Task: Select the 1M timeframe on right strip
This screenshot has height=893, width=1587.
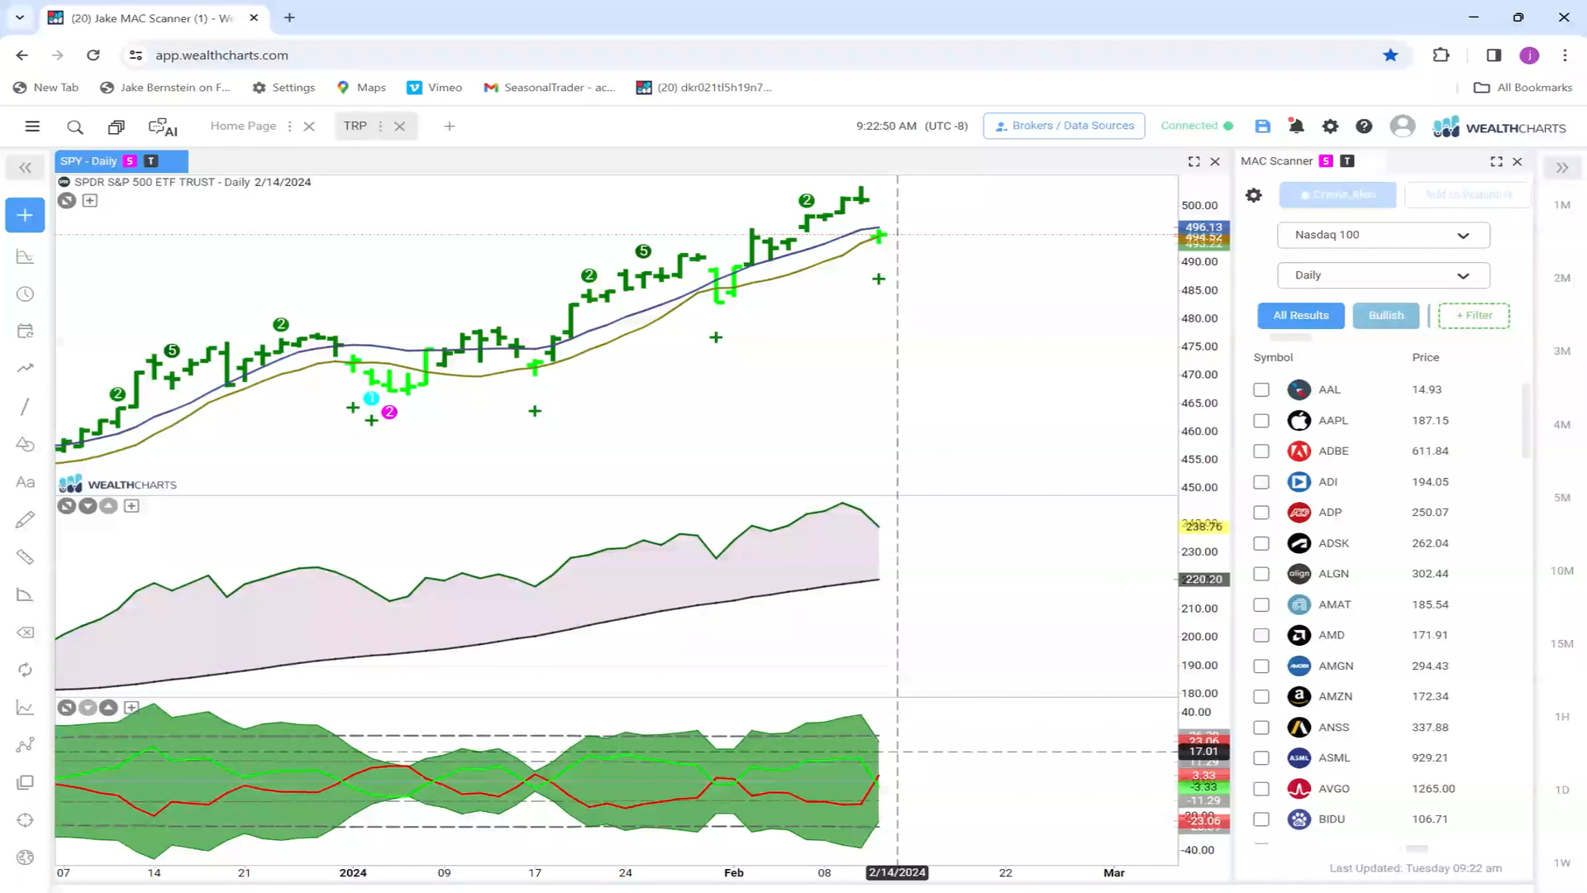Action: pos(1561,205)
